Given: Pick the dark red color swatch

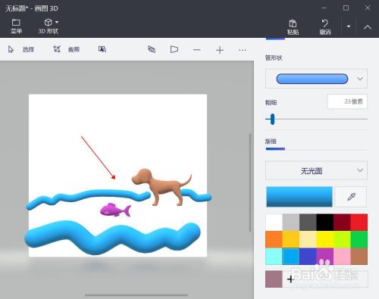Looking at the screenshot, I should click(342, 222).
